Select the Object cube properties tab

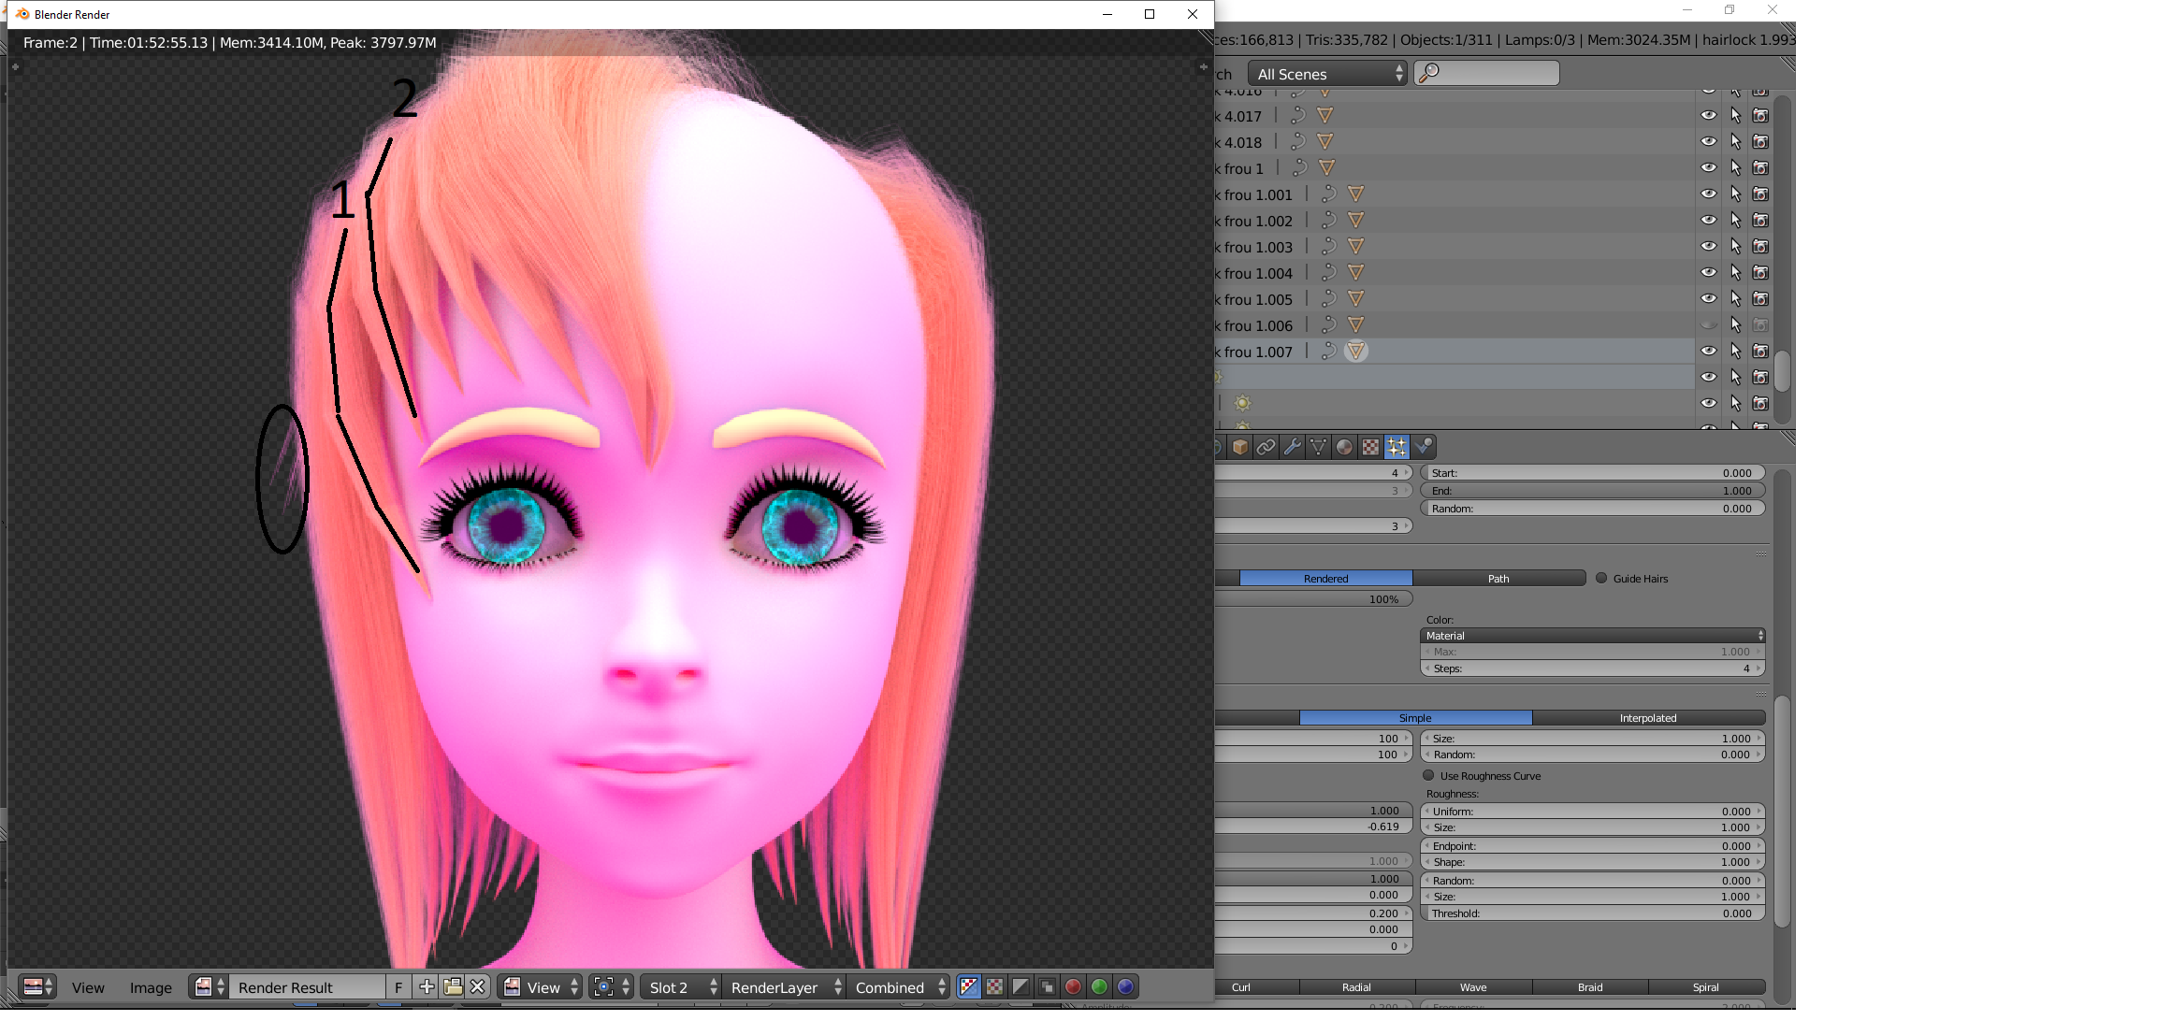(x=1239, y=447)
